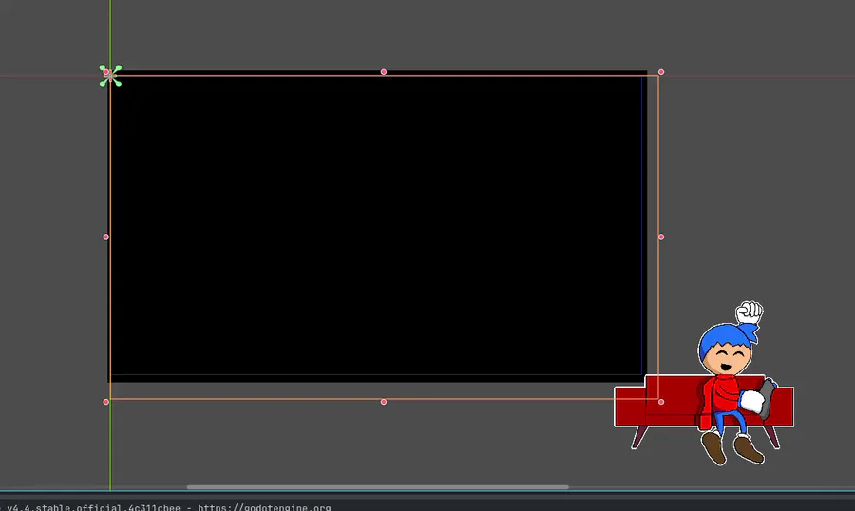Select the black rectangle in the viewport
855x511 pixels.
(x=377, y=225)
